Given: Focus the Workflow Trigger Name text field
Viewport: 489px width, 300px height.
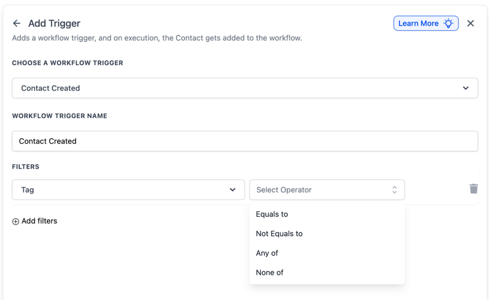Looking at the screenshot, I should [244, 141].
